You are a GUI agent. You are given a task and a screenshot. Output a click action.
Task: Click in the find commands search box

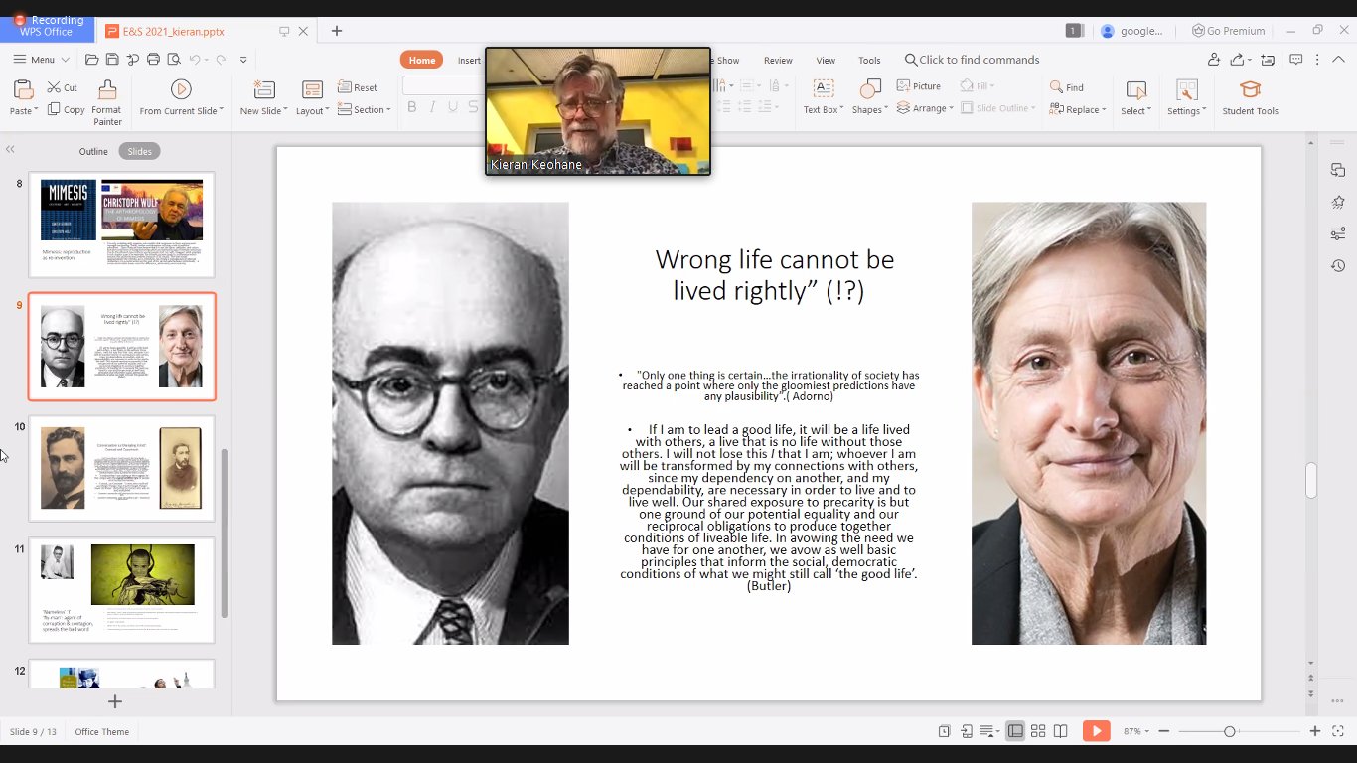(972, 60)
